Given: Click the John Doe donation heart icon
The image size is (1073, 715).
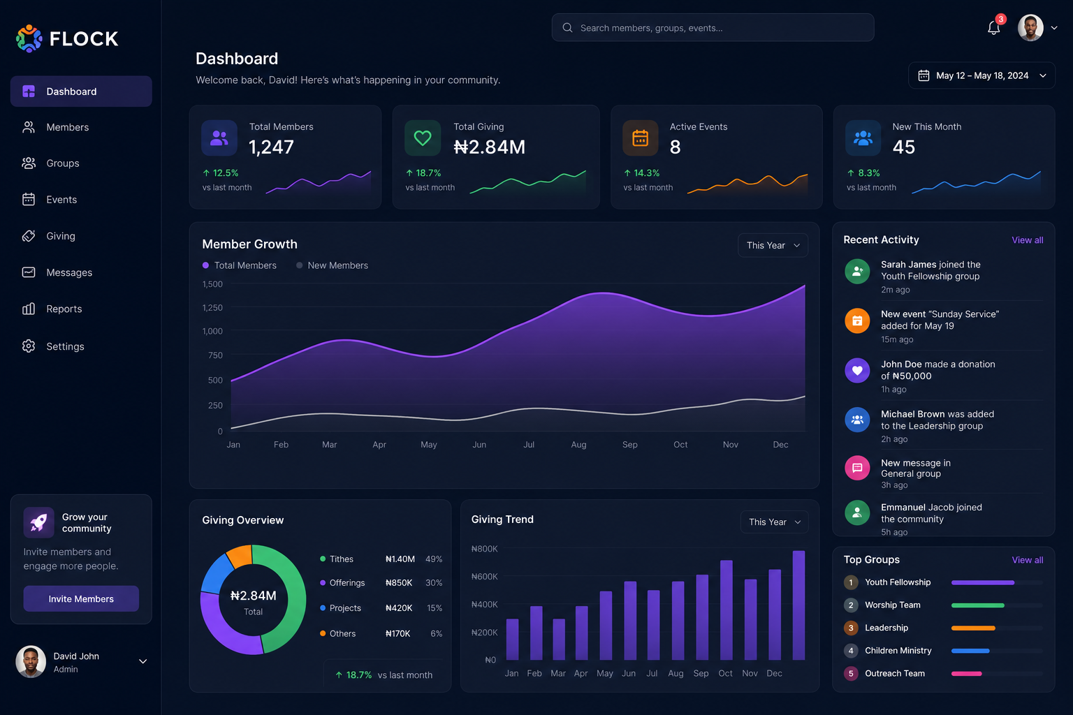Looking at the screenshot, I should (x=857, y=371).
